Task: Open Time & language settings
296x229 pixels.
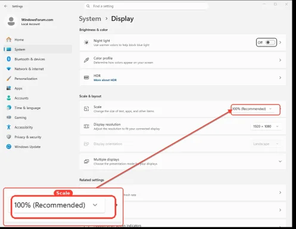Action: point(38,108)
